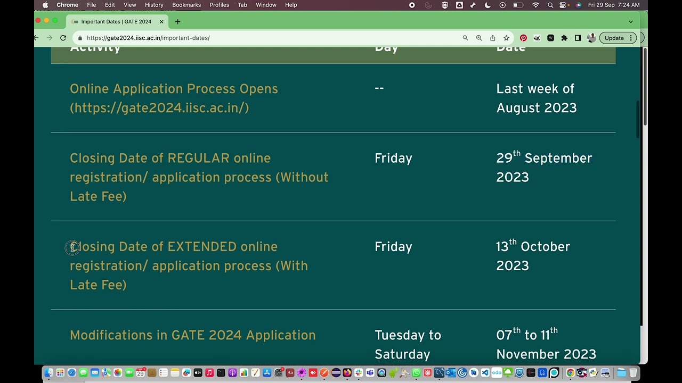Open the Window menu
The width and height of the screenshot is (682, 383).
266,5
